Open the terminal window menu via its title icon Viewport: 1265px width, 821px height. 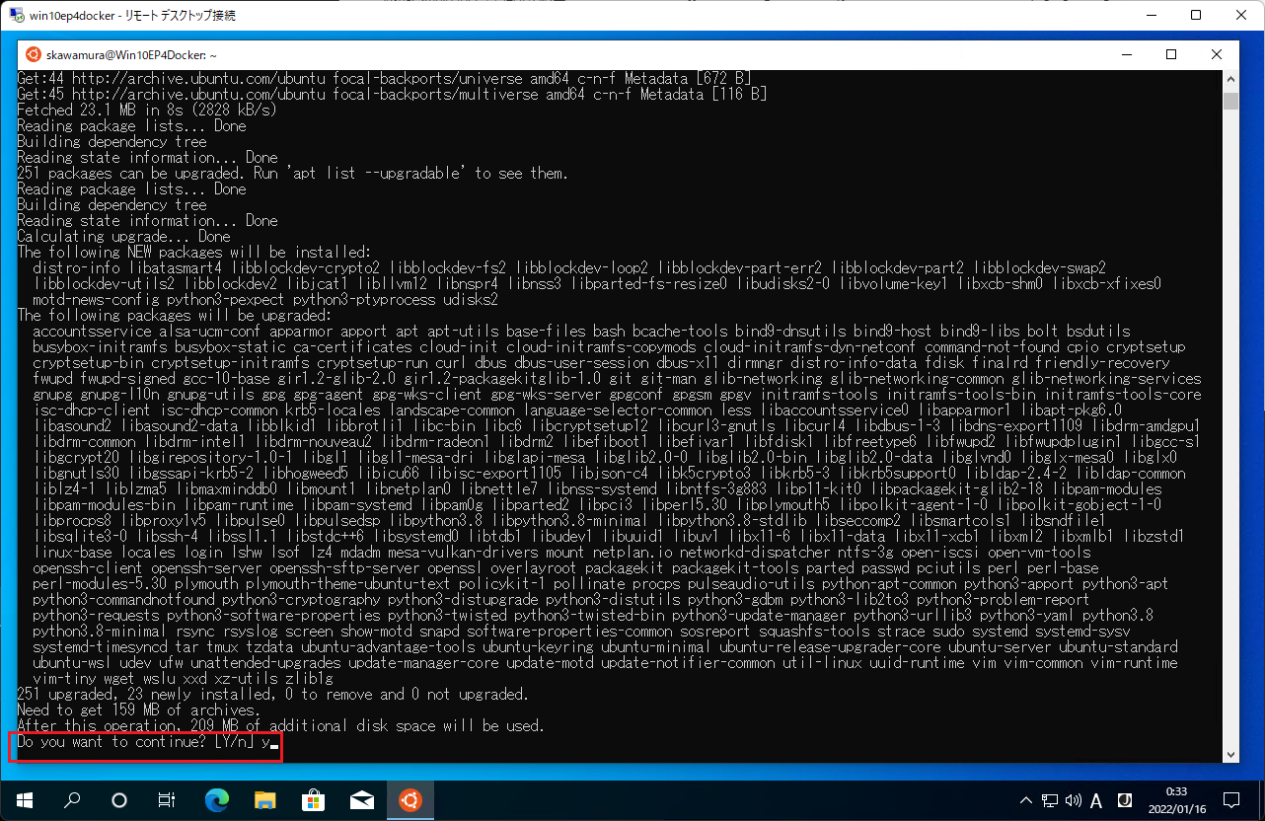point(33,55)
